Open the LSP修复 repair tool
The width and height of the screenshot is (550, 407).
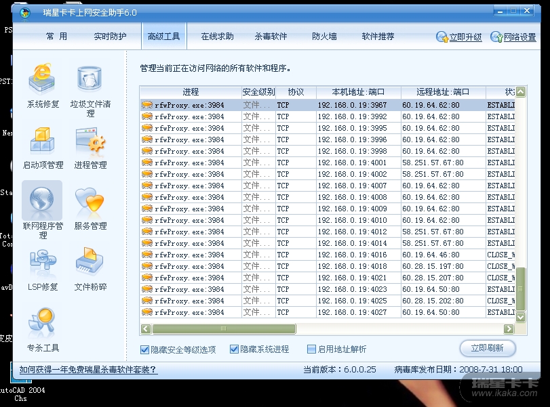tap(43, 270)
